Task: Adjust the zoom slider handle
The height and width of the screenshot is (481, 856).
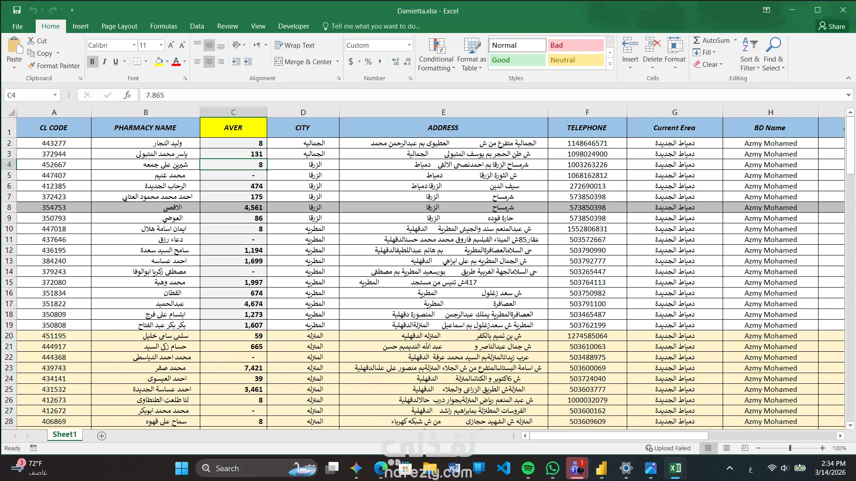Action: click(x=790, y=448)
